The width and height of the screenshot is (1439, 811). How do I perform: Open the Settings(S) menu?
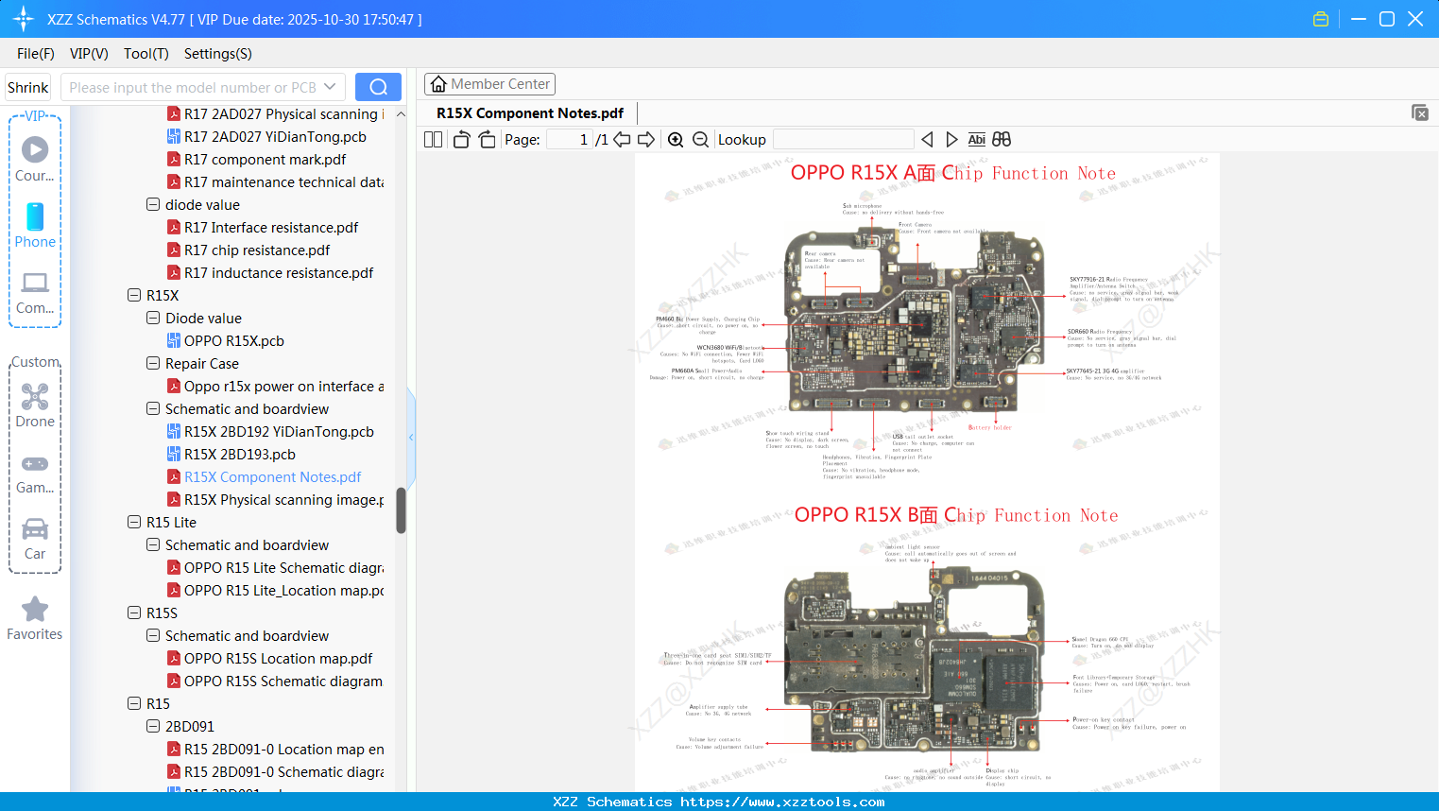[x=218, y=54]
